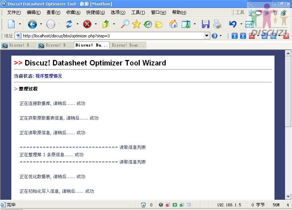
Task: Click the 程序整理情况 status link
Action: click(x=49, y=76)
